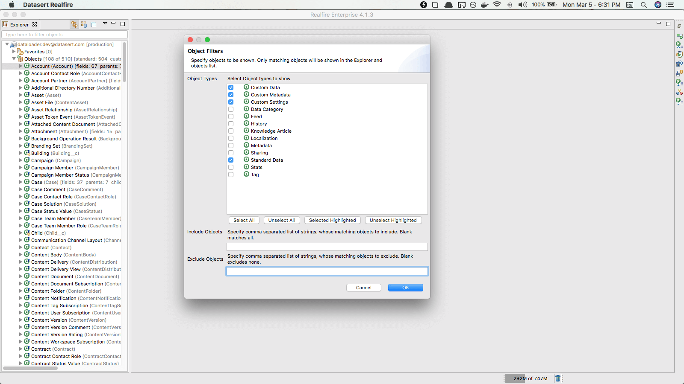Click the Favorites folder icon in the tree
684x384 pixels.
click(20, 52)
